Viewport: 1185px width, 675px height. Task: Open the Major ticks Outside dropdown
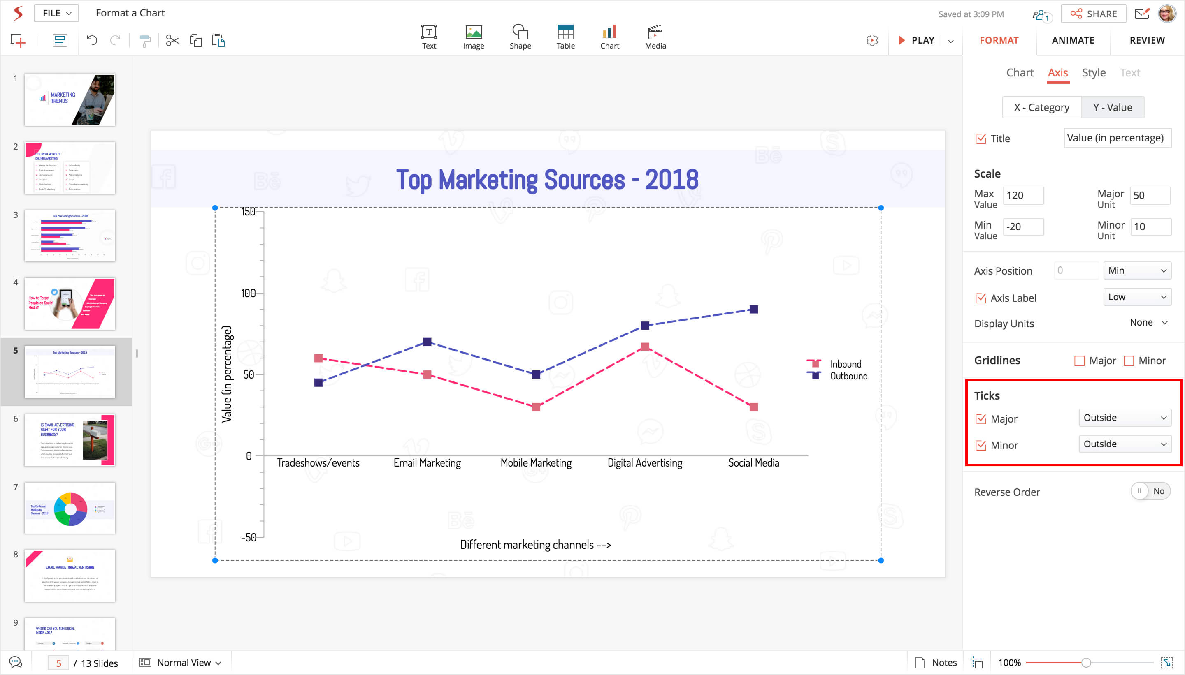pyautogui.click(x=1124, y=418)
